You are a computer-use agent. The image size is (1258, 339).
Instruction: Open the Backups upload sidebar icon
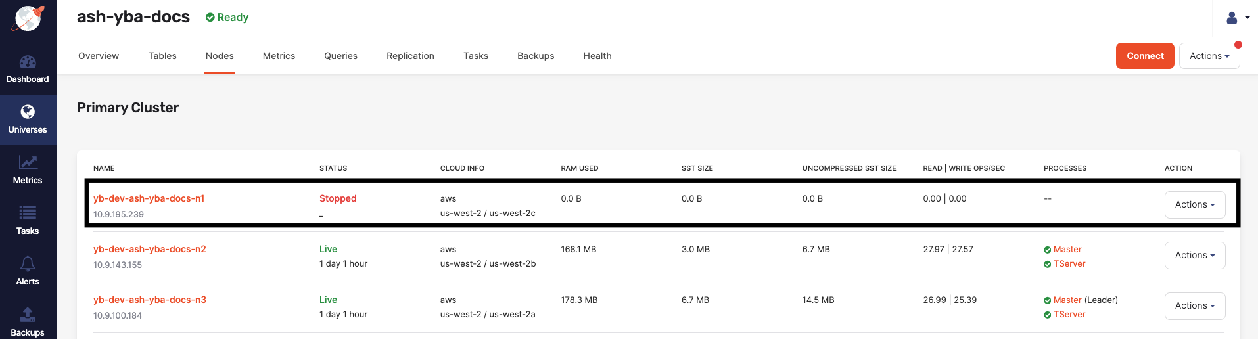click(28, 315)
